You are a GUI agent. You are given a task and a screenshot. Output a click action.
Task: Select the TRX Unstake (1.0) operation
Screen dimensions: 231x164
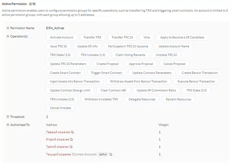(93, 55)
